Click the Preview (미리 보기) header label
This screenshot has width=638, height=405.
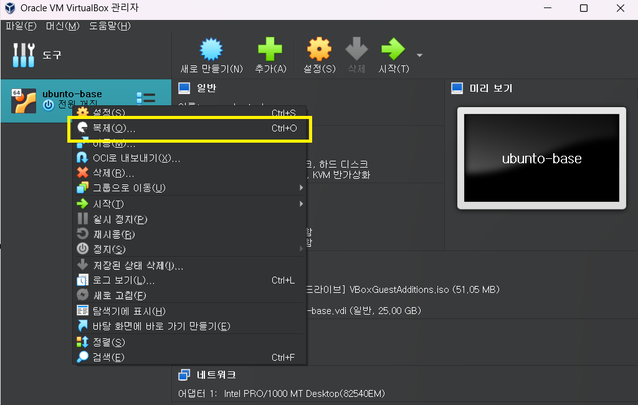(x=491, y=88)
